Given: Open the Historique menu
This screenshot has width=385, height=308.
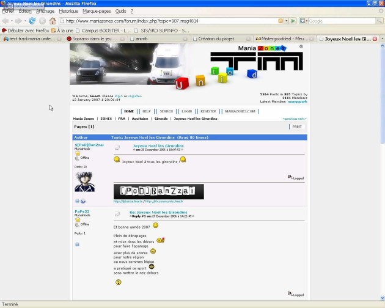Looking at the screenshot, I should pyautogui.click(x=68, y=11).
